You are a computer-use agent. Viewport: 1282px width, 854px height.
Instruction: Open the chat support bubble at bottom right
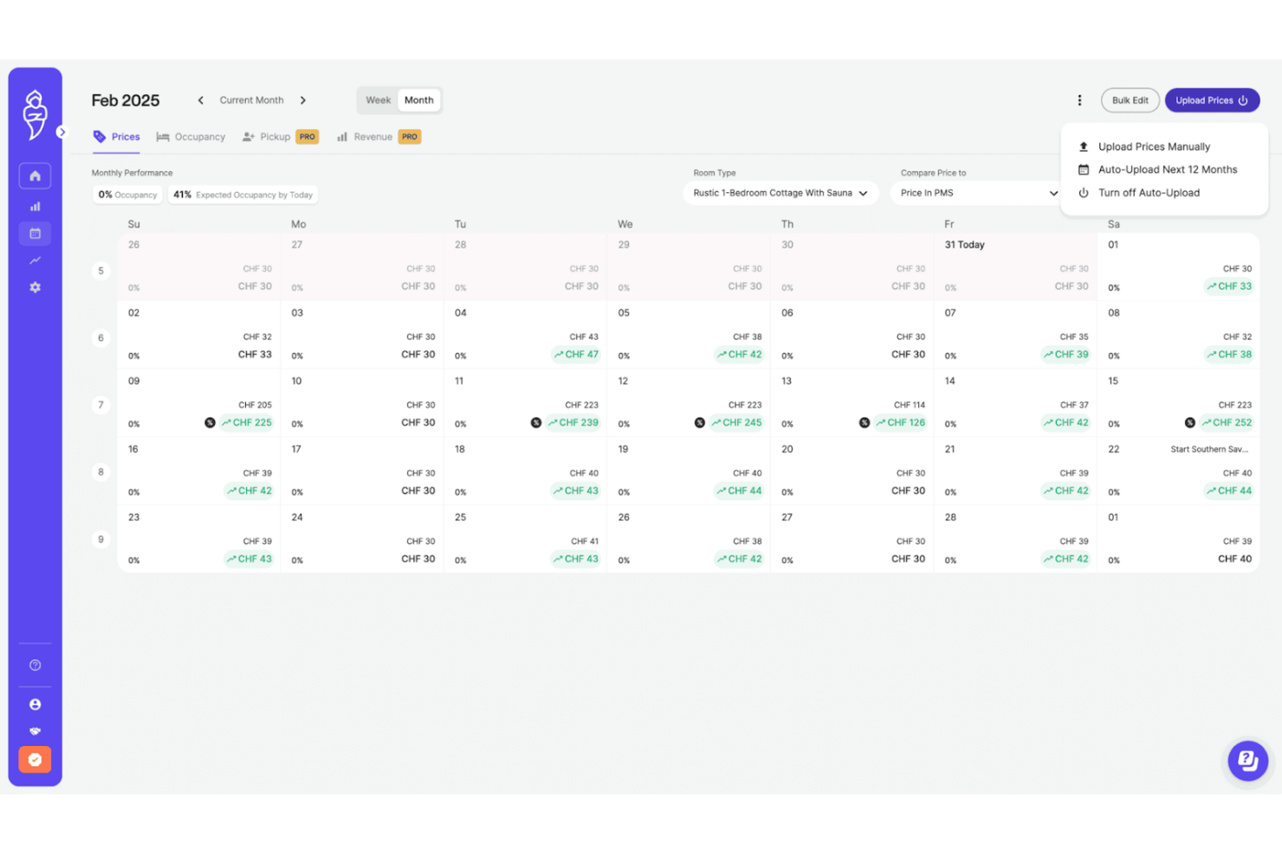click(1248, 761)
